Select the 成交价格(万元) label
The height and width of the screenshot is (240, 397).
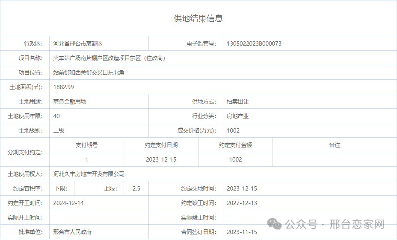coord(197,131)
